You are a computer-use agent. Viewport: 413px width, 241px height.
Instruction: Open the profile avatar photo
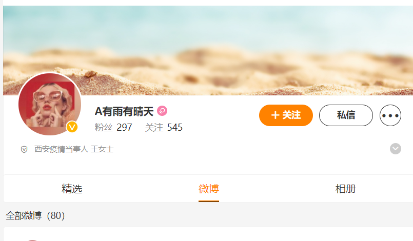(x=50, y=104)
